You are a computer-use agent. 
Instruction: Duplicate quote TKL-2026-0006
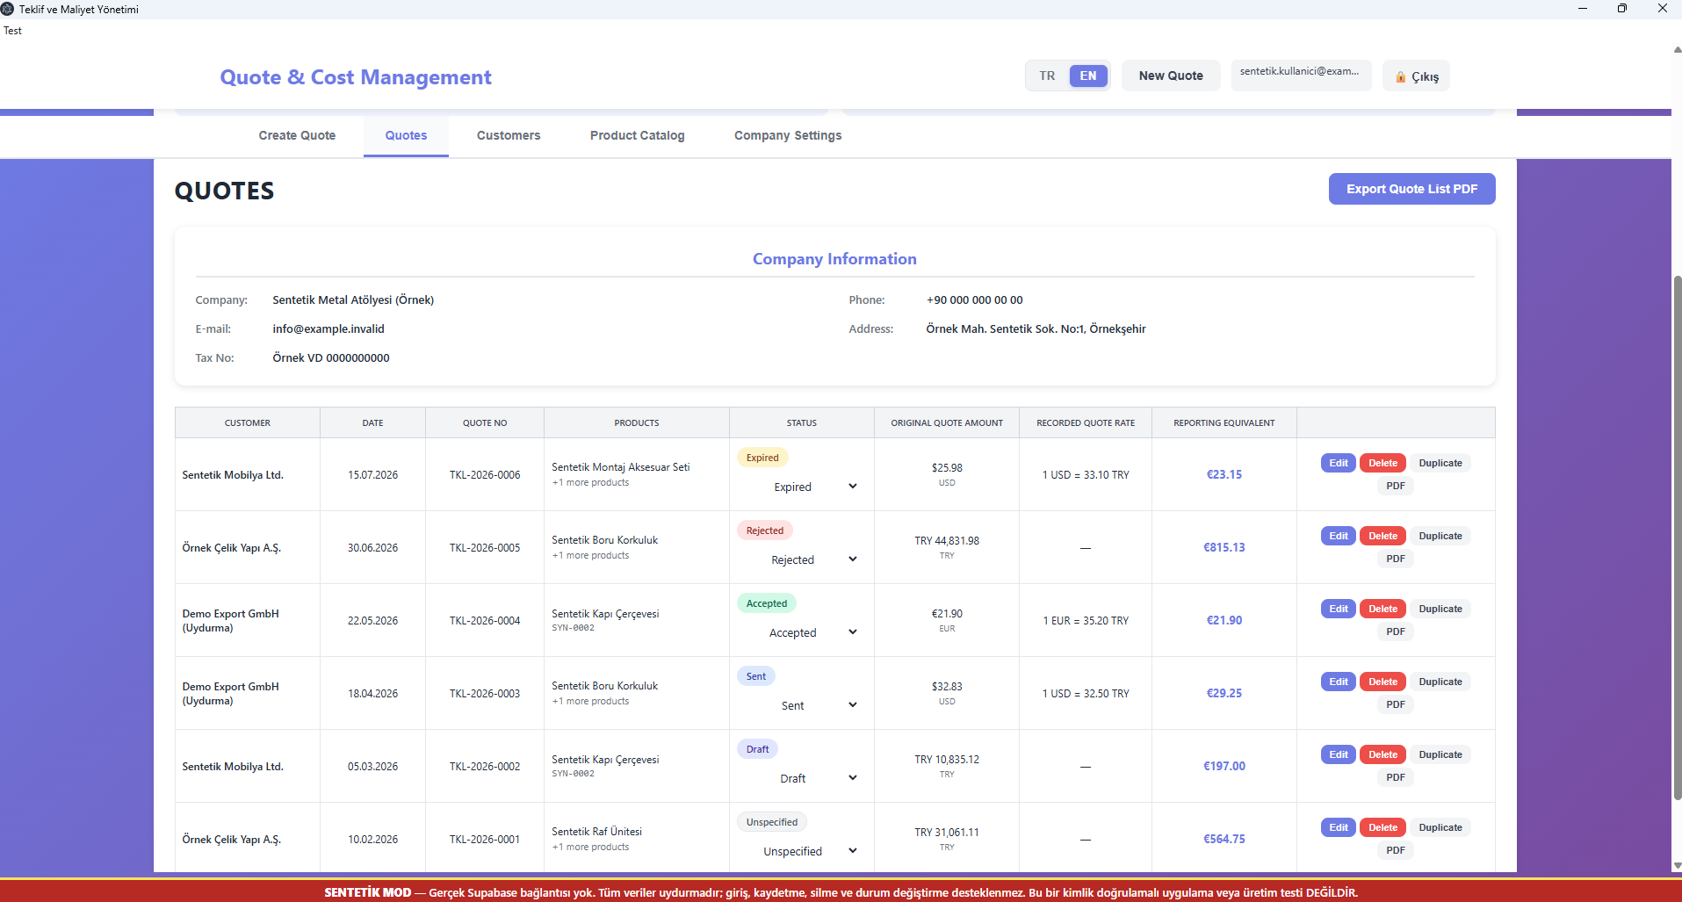(x=1440, y=463)
